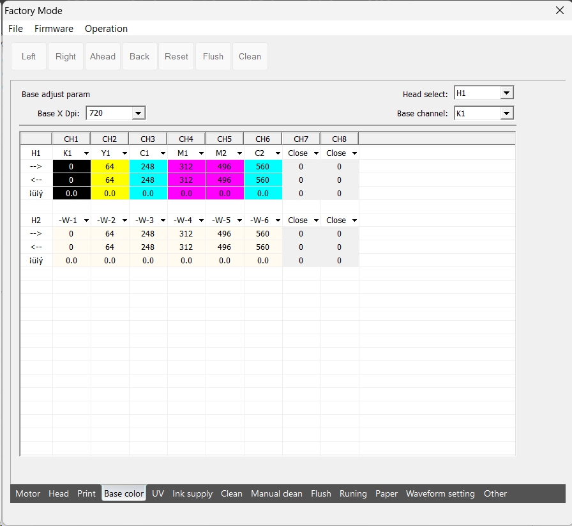Open the UV tab

click(x=158, y=493)
